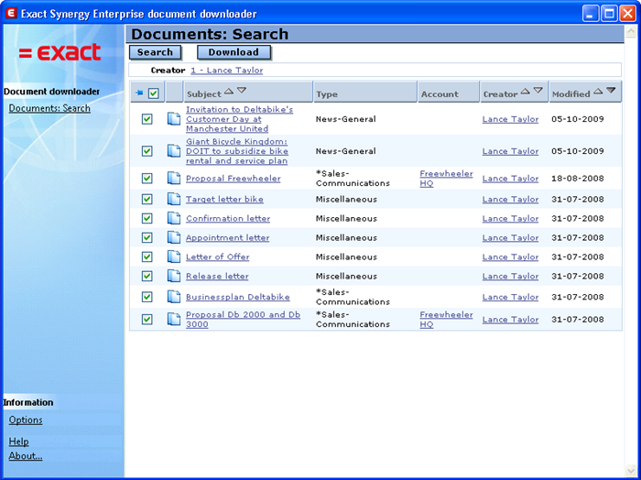Image resolution: width=641 pixels, height=480 pixels.
Task: Minimize the document downloader window
Action: pos(590,14)
